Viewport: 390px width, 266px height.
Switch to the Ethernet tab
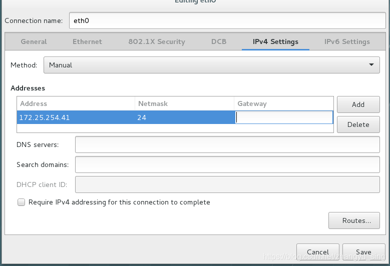pyautogui.click(x=87, y=41)
